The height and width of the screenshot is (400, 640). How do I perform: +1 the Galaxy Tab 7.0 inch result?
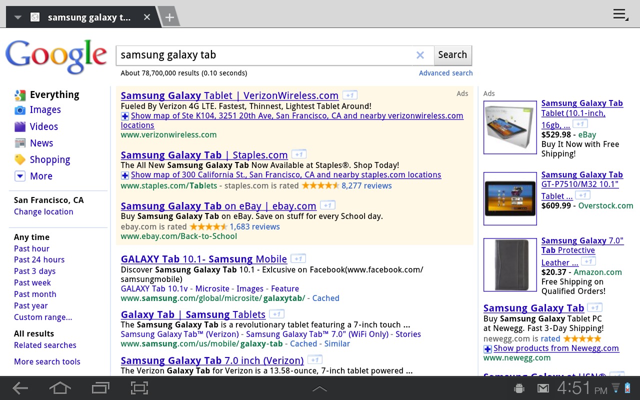(314, 359)
